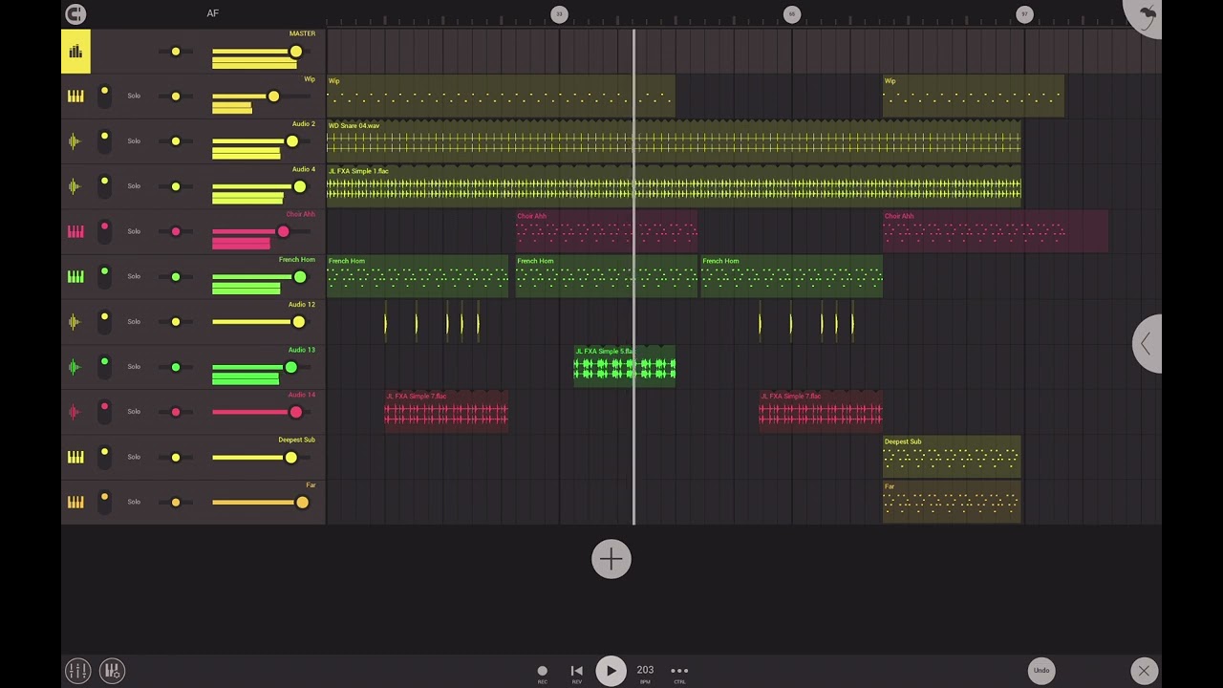1223x688 pixels.
Task: Open the mixer settings icon with gear
Action: click(112, 670)
